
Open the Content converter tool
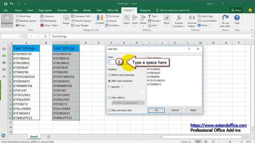[x=100, y=20]
